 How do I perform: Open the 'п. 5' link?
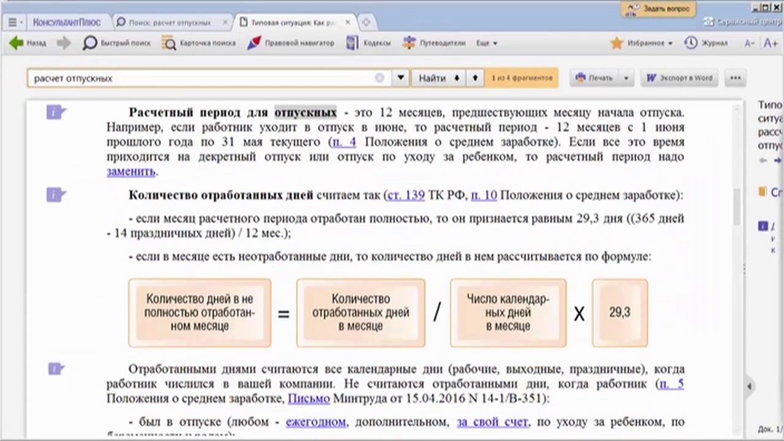click(x=671, y=384)
